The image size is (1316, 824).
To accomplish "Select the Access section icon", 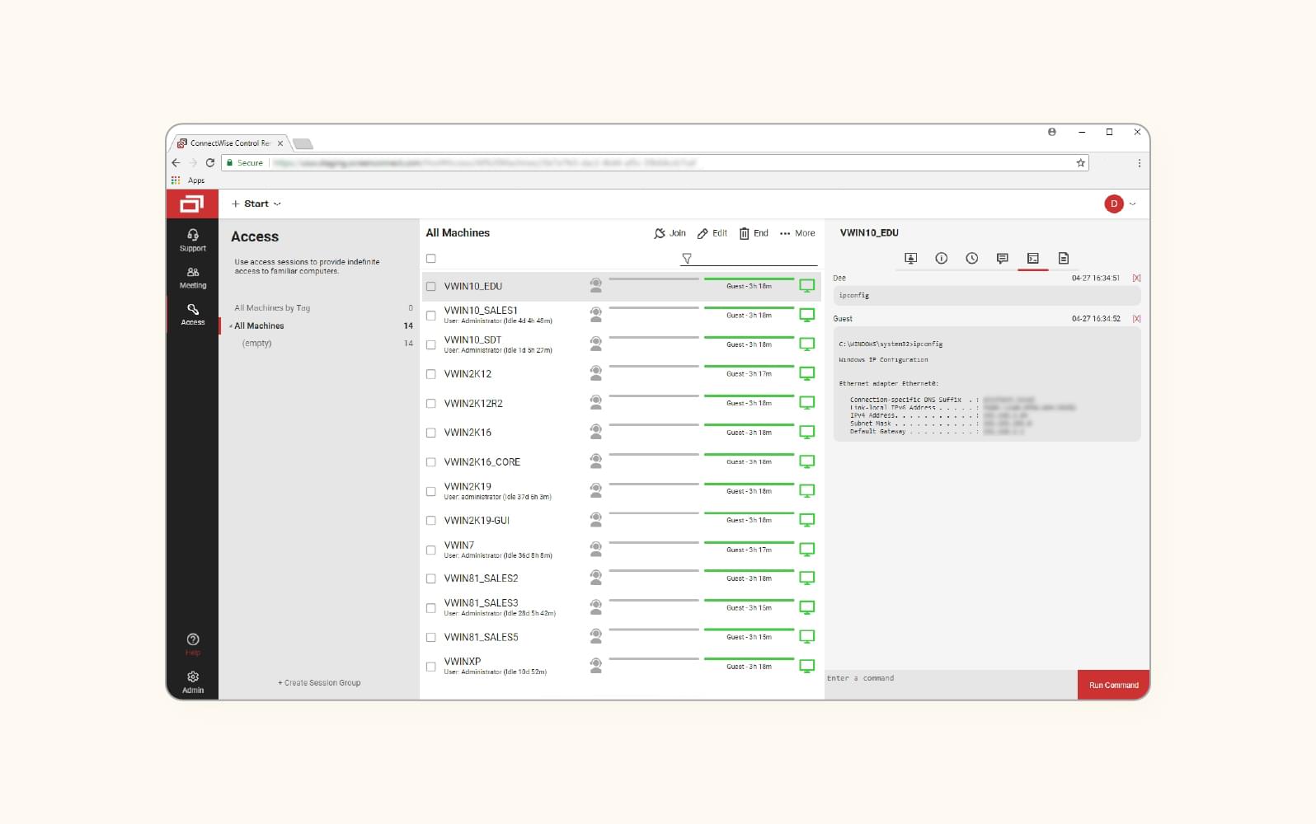I will pos(192,310).
